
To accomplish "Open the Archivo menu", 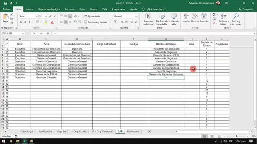I will pyautogui.click(x=6, y=9).
